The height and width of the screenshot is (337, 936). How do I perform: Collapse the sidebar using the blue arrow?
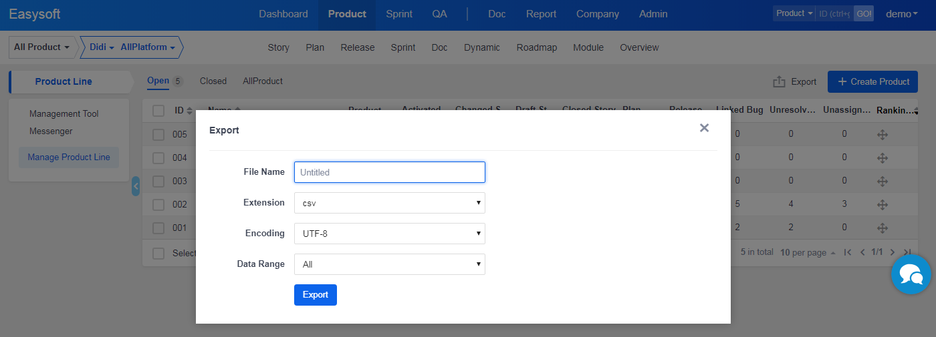(x=136, y=186)
